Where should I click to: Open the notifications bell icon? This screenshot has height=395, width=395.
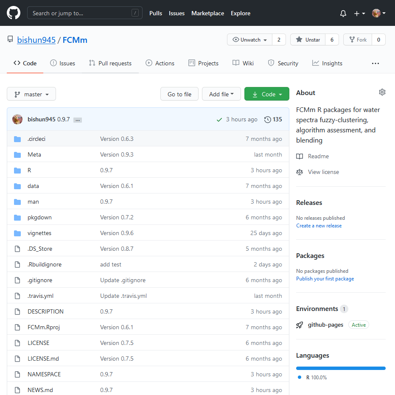[343, 13]
